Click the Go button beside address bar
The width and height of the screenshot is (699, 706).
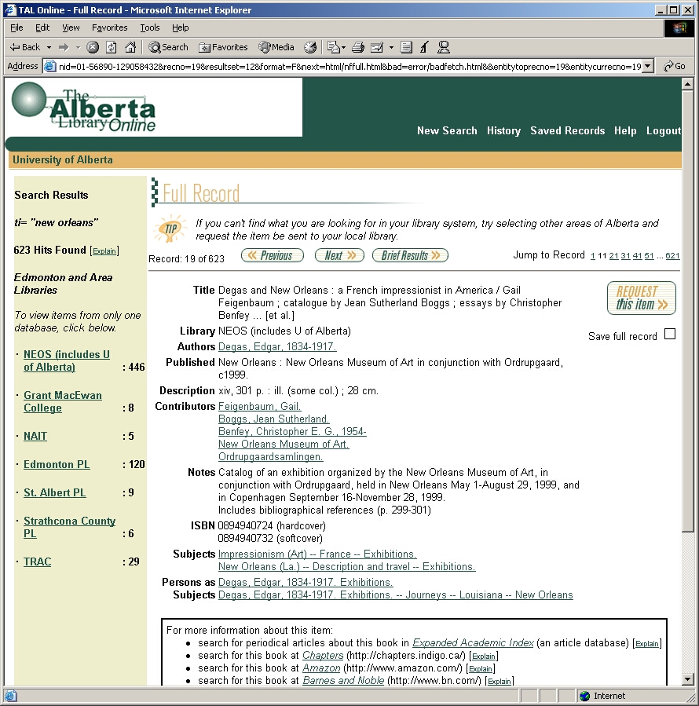(674, 66)
